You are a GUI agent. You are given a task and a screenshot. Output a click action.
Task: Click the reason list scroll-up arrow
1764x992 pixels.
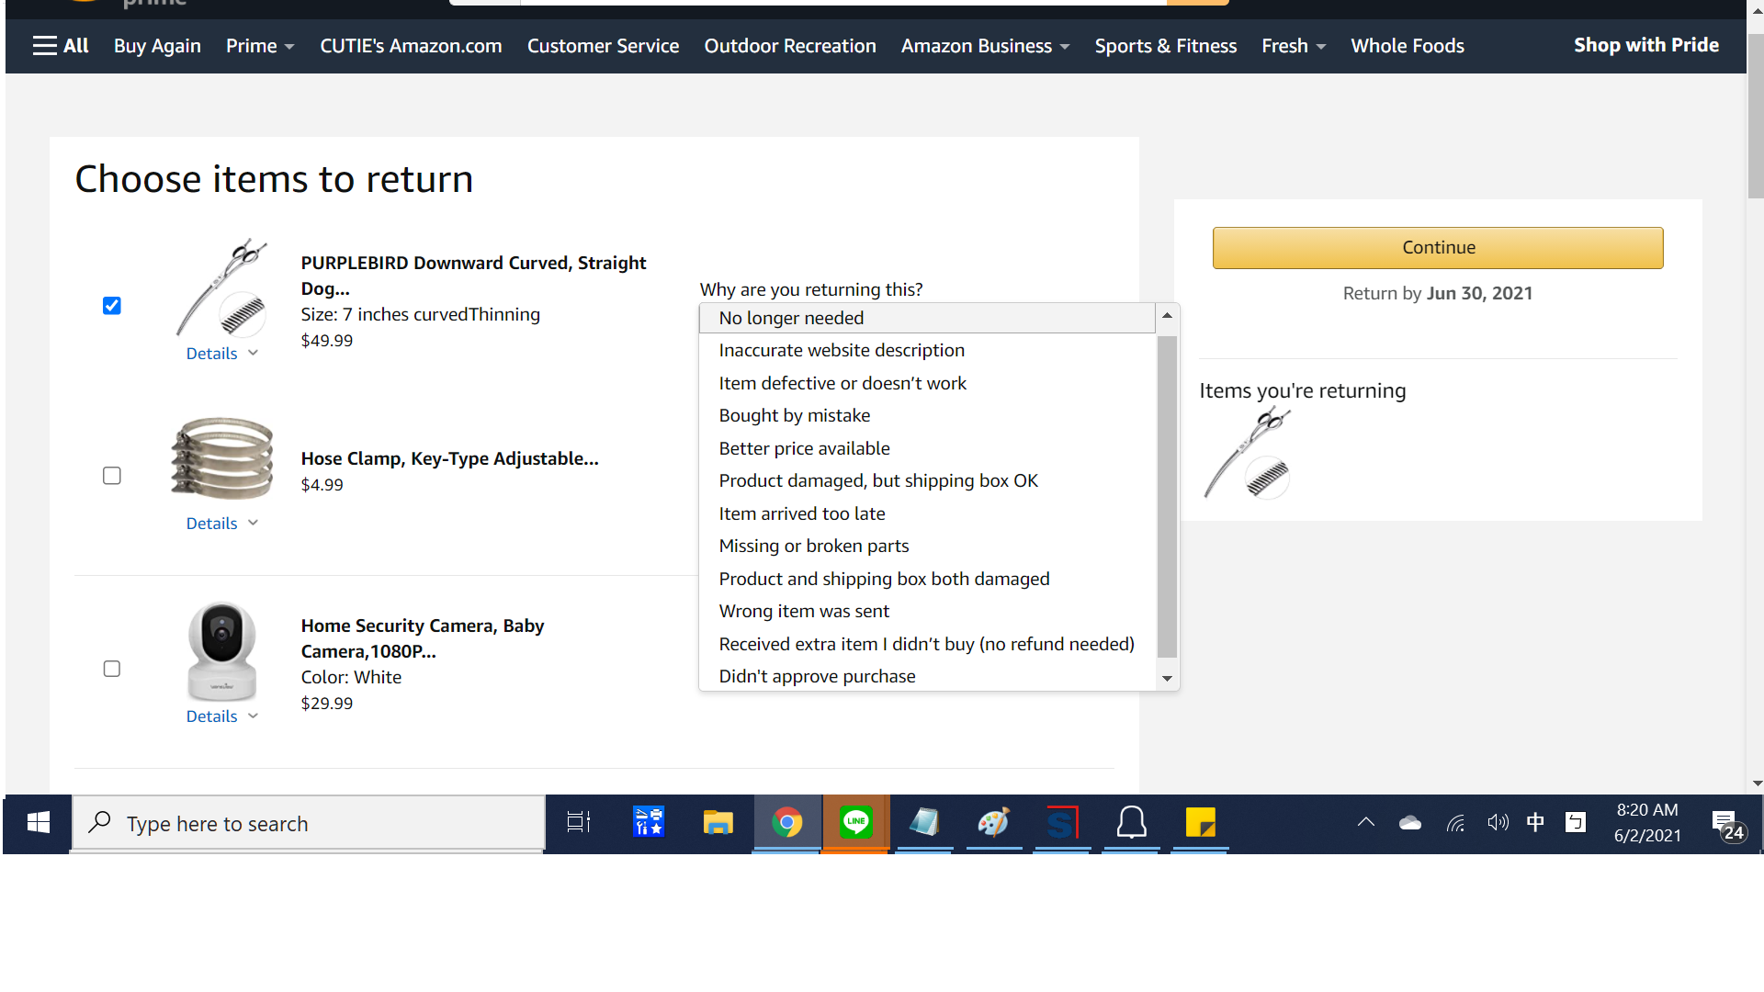click(1167, 316)
